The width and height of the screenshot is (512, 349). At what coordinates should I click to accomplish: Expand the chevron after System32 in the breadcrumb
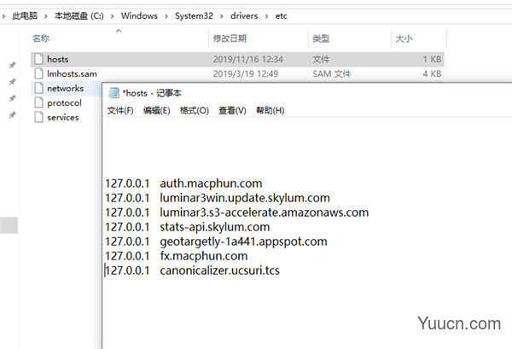(222, 16)
